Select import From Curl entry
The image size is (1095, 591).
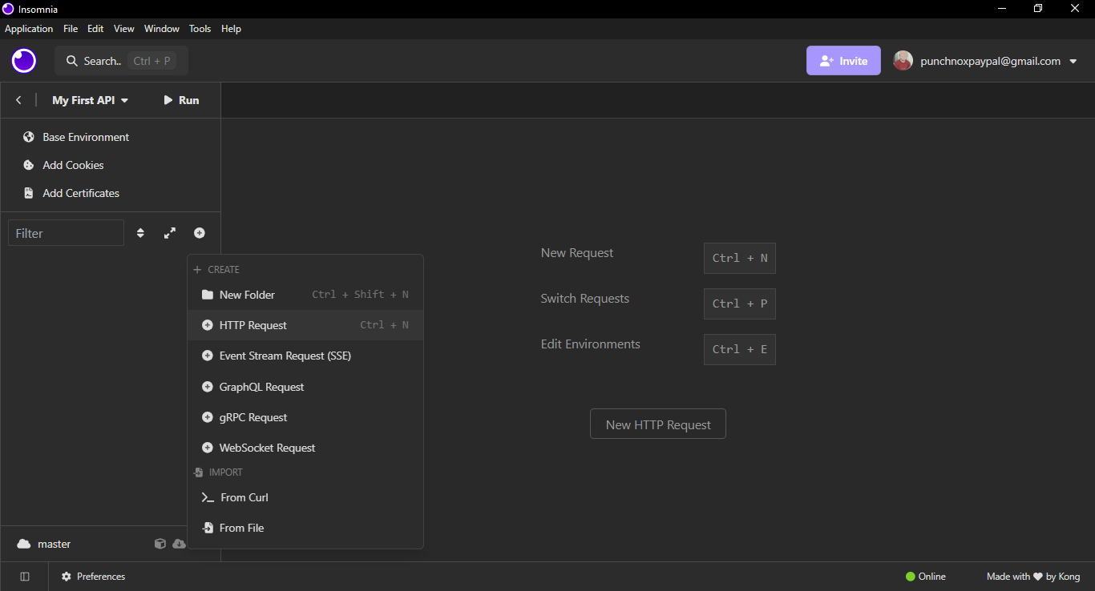[x=305, y=497]
